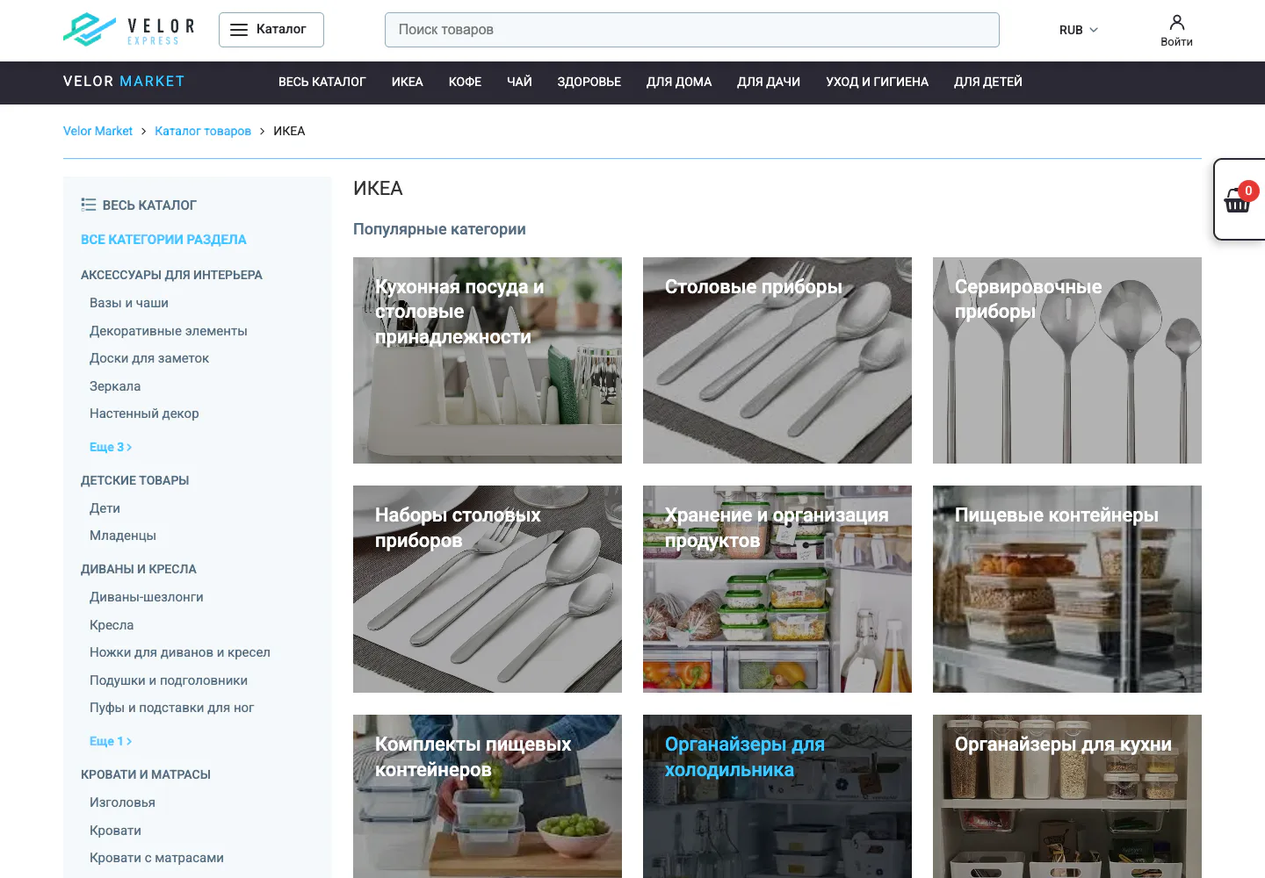
Task: Open Ножки для диванов и кресел
Action: (180, 652)
